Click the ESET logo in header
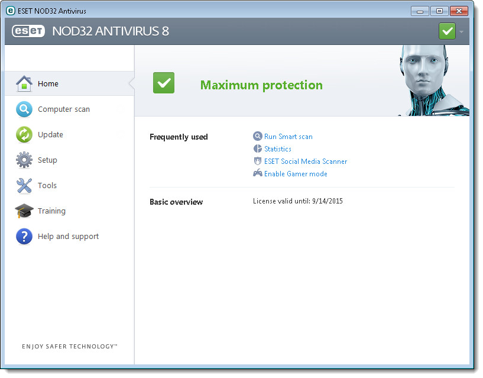This screenshot has width=483, height=378. tap(28, 31)
